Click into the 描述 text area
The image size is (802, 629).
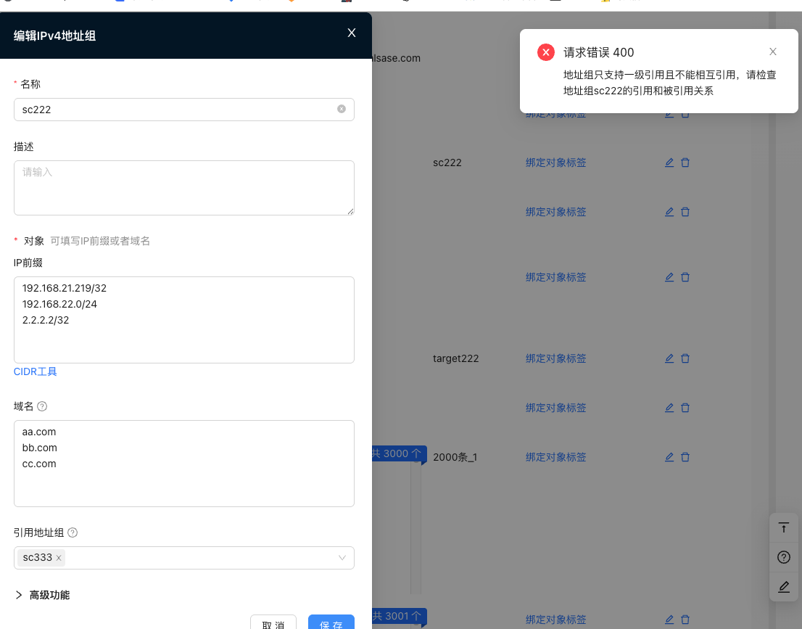click(x=184, y=188)
